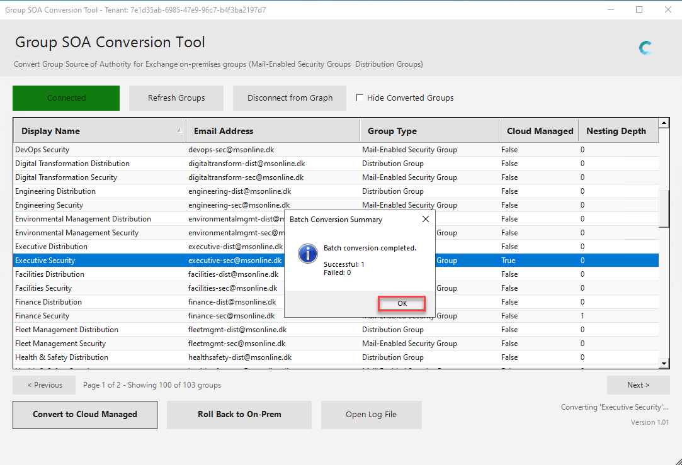Click the Nesting Depth column header
The width and height of the screenshot is (682, 465).
click(617, 131)
